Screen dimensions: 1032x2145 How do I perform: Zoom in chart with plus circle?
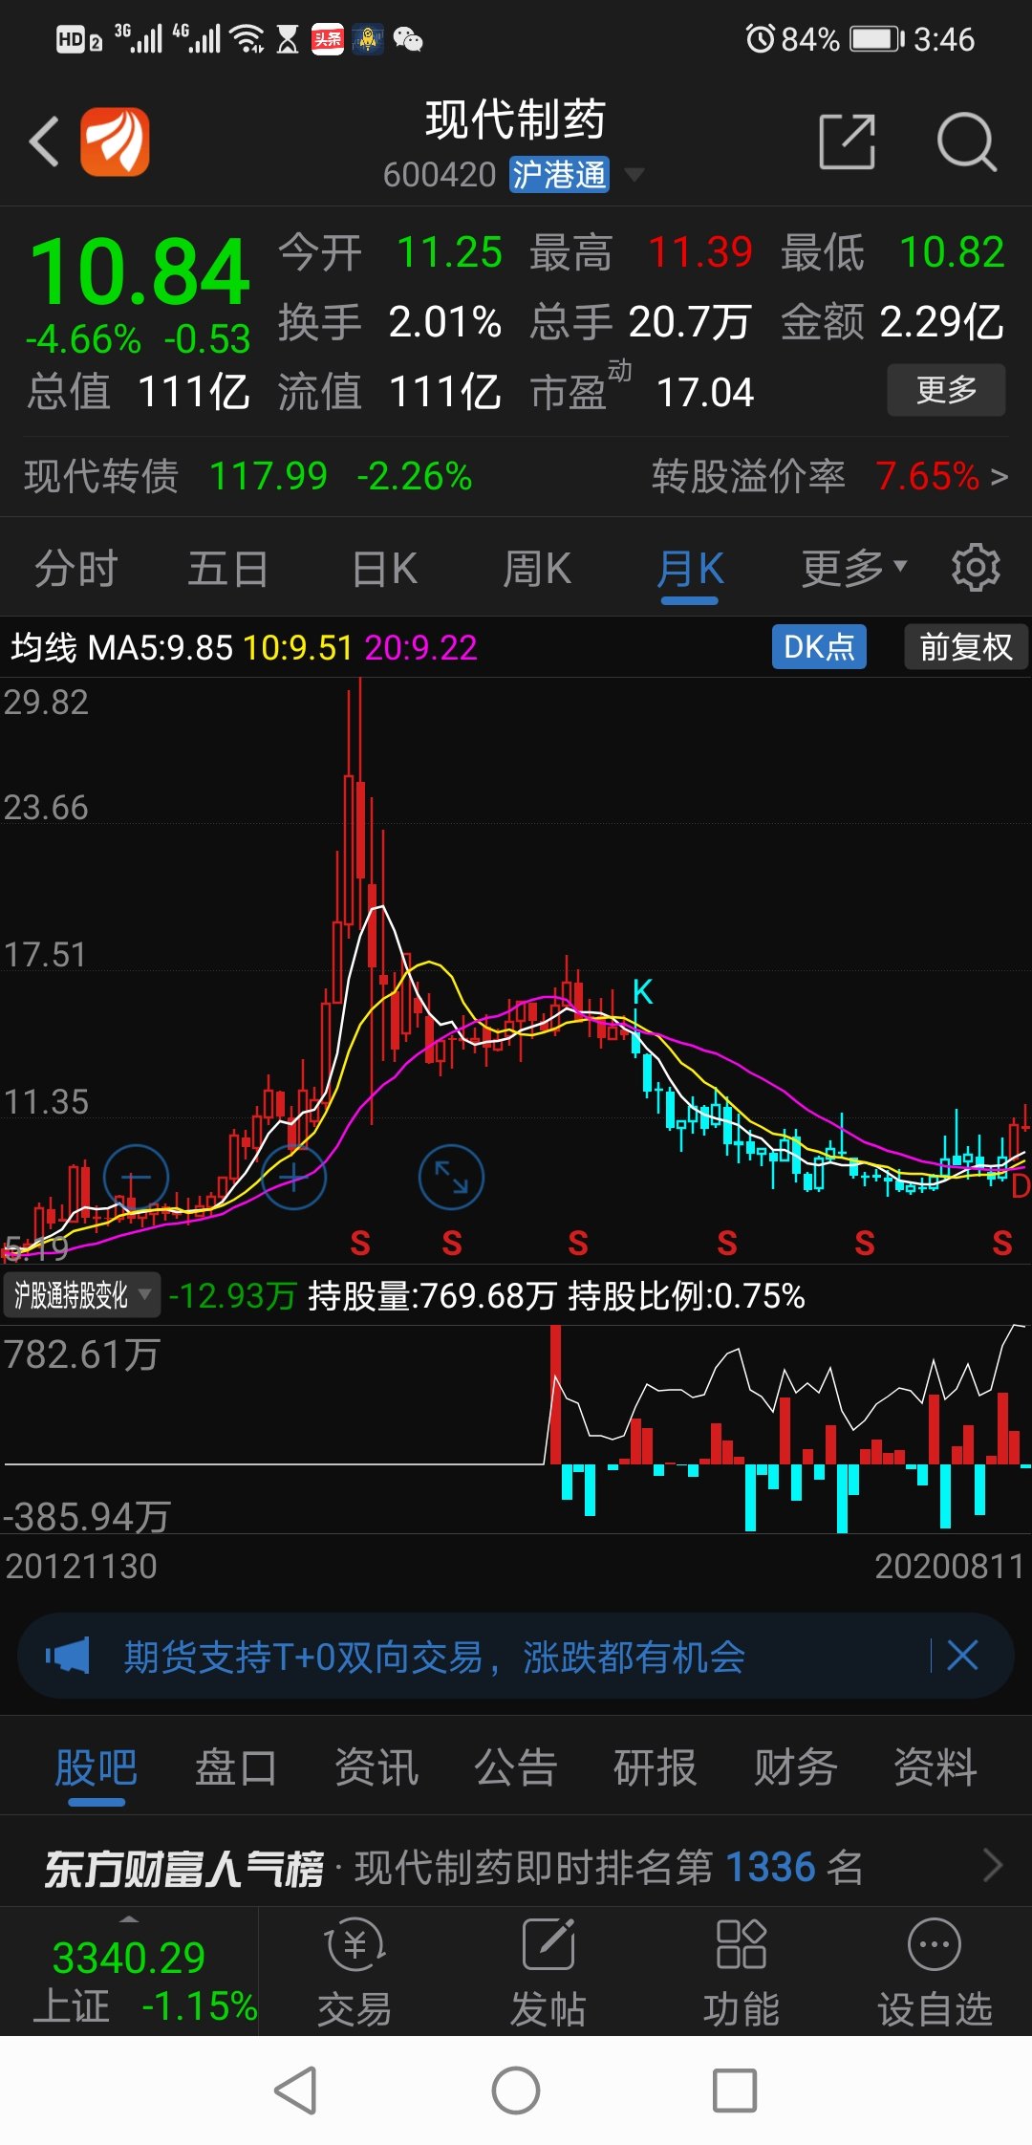(293, 1177)
